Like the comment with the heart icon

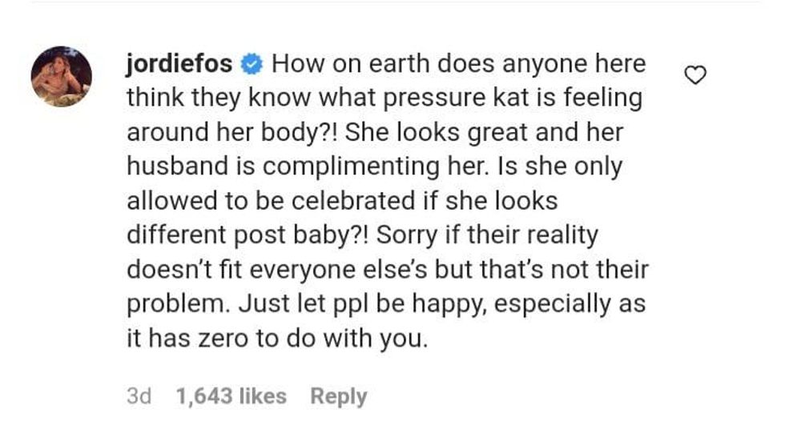pos(696,76)
